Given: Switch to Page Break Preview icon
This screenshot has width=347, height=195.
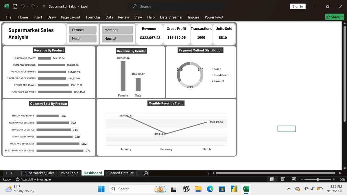Looking at the screenshot, I should [294, 179].
